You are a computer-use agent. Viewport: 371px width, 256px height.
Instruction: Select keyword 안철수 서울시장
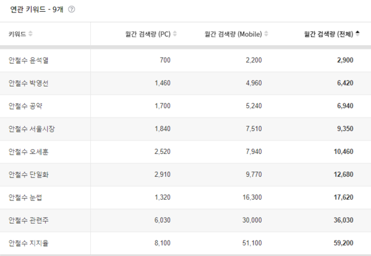(x=32, y=129)
